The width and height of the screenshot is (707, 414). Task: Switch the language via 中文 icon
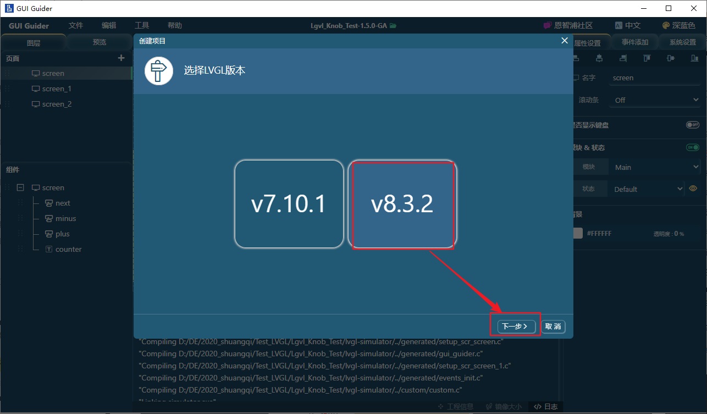[627, 26]
